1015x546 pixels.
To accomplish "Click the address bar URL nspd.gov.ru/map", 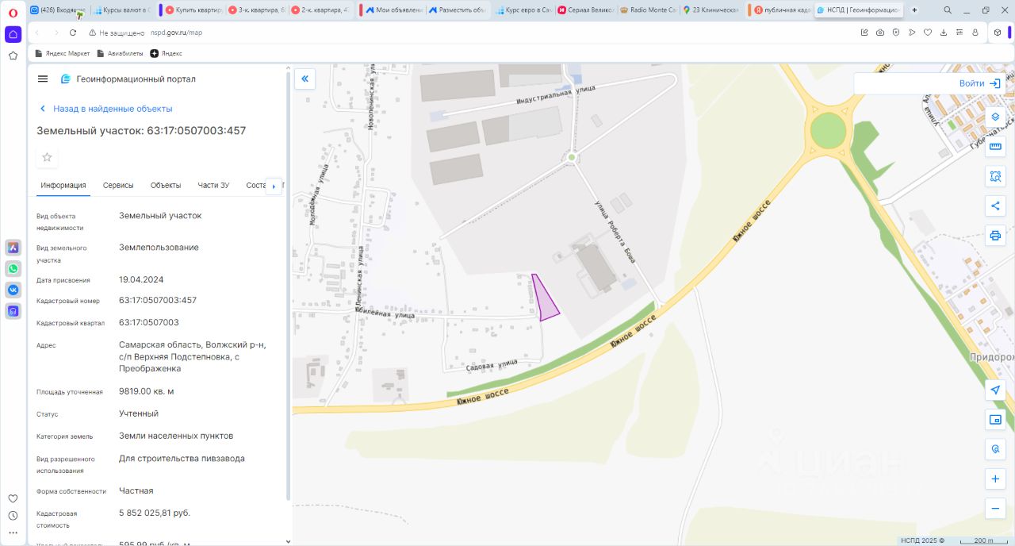I will [176, 33].
